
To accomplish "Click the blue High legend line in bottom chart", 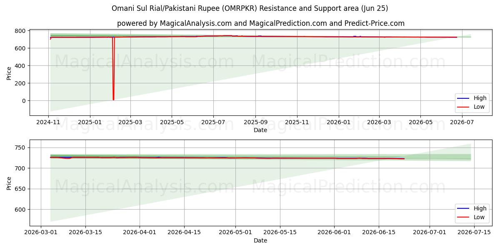I will point(464,208).
